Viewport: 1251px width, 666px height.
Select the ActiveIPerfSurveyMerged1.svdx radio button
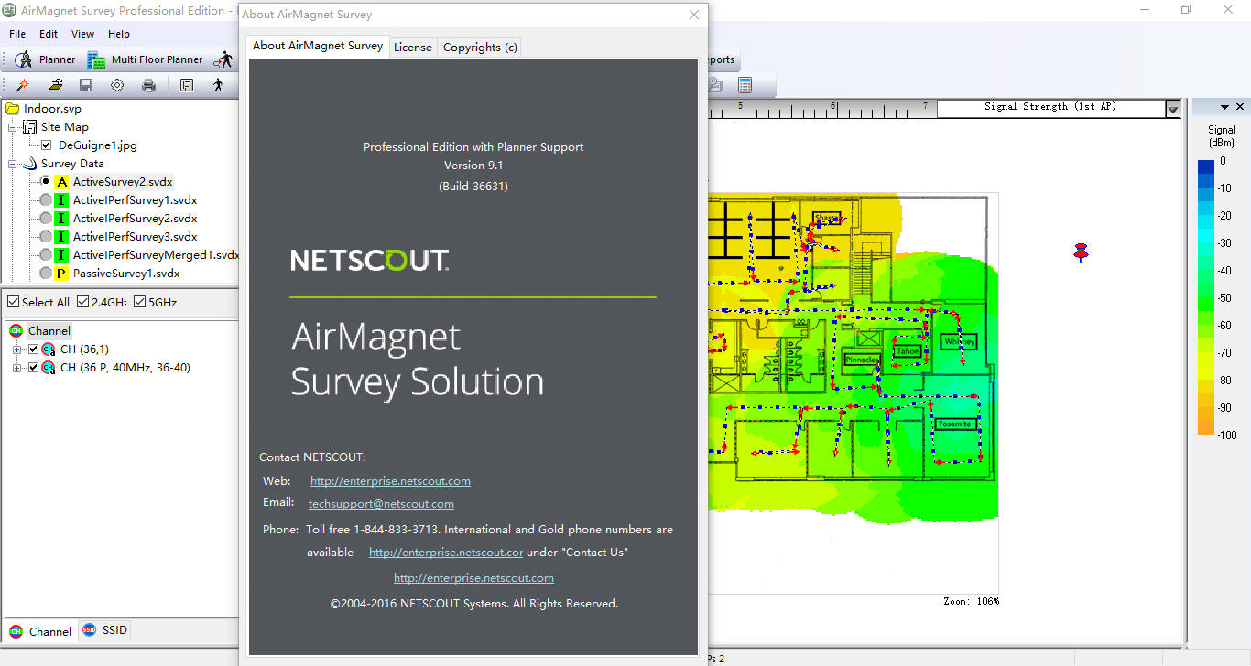[46, 255]
